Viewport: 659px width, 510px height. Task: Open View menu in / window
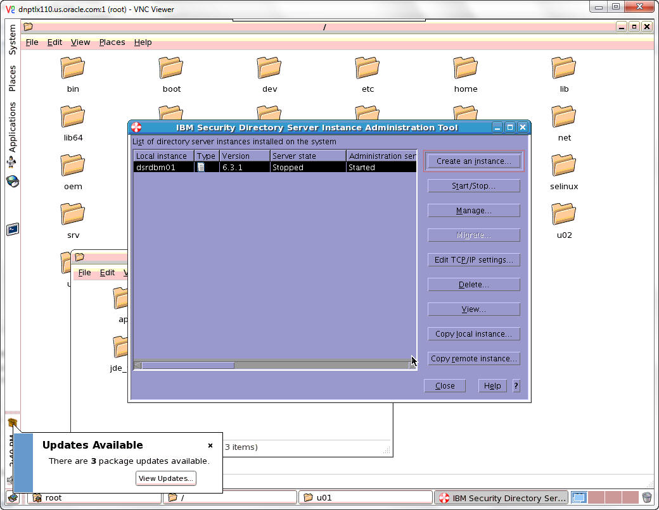(80, 42)
